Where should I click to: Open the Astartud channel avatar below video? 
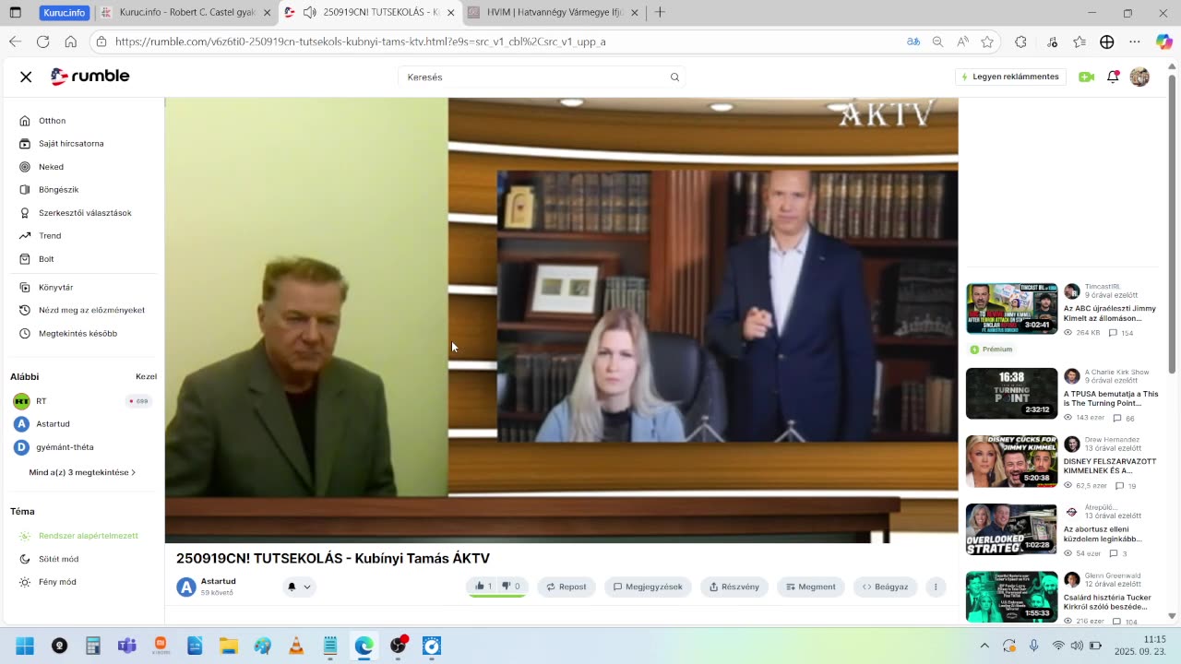point(186,587)
